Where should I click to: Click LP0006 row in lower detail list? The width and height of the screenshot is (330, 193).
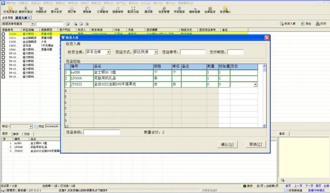click(x=31, y=147)
